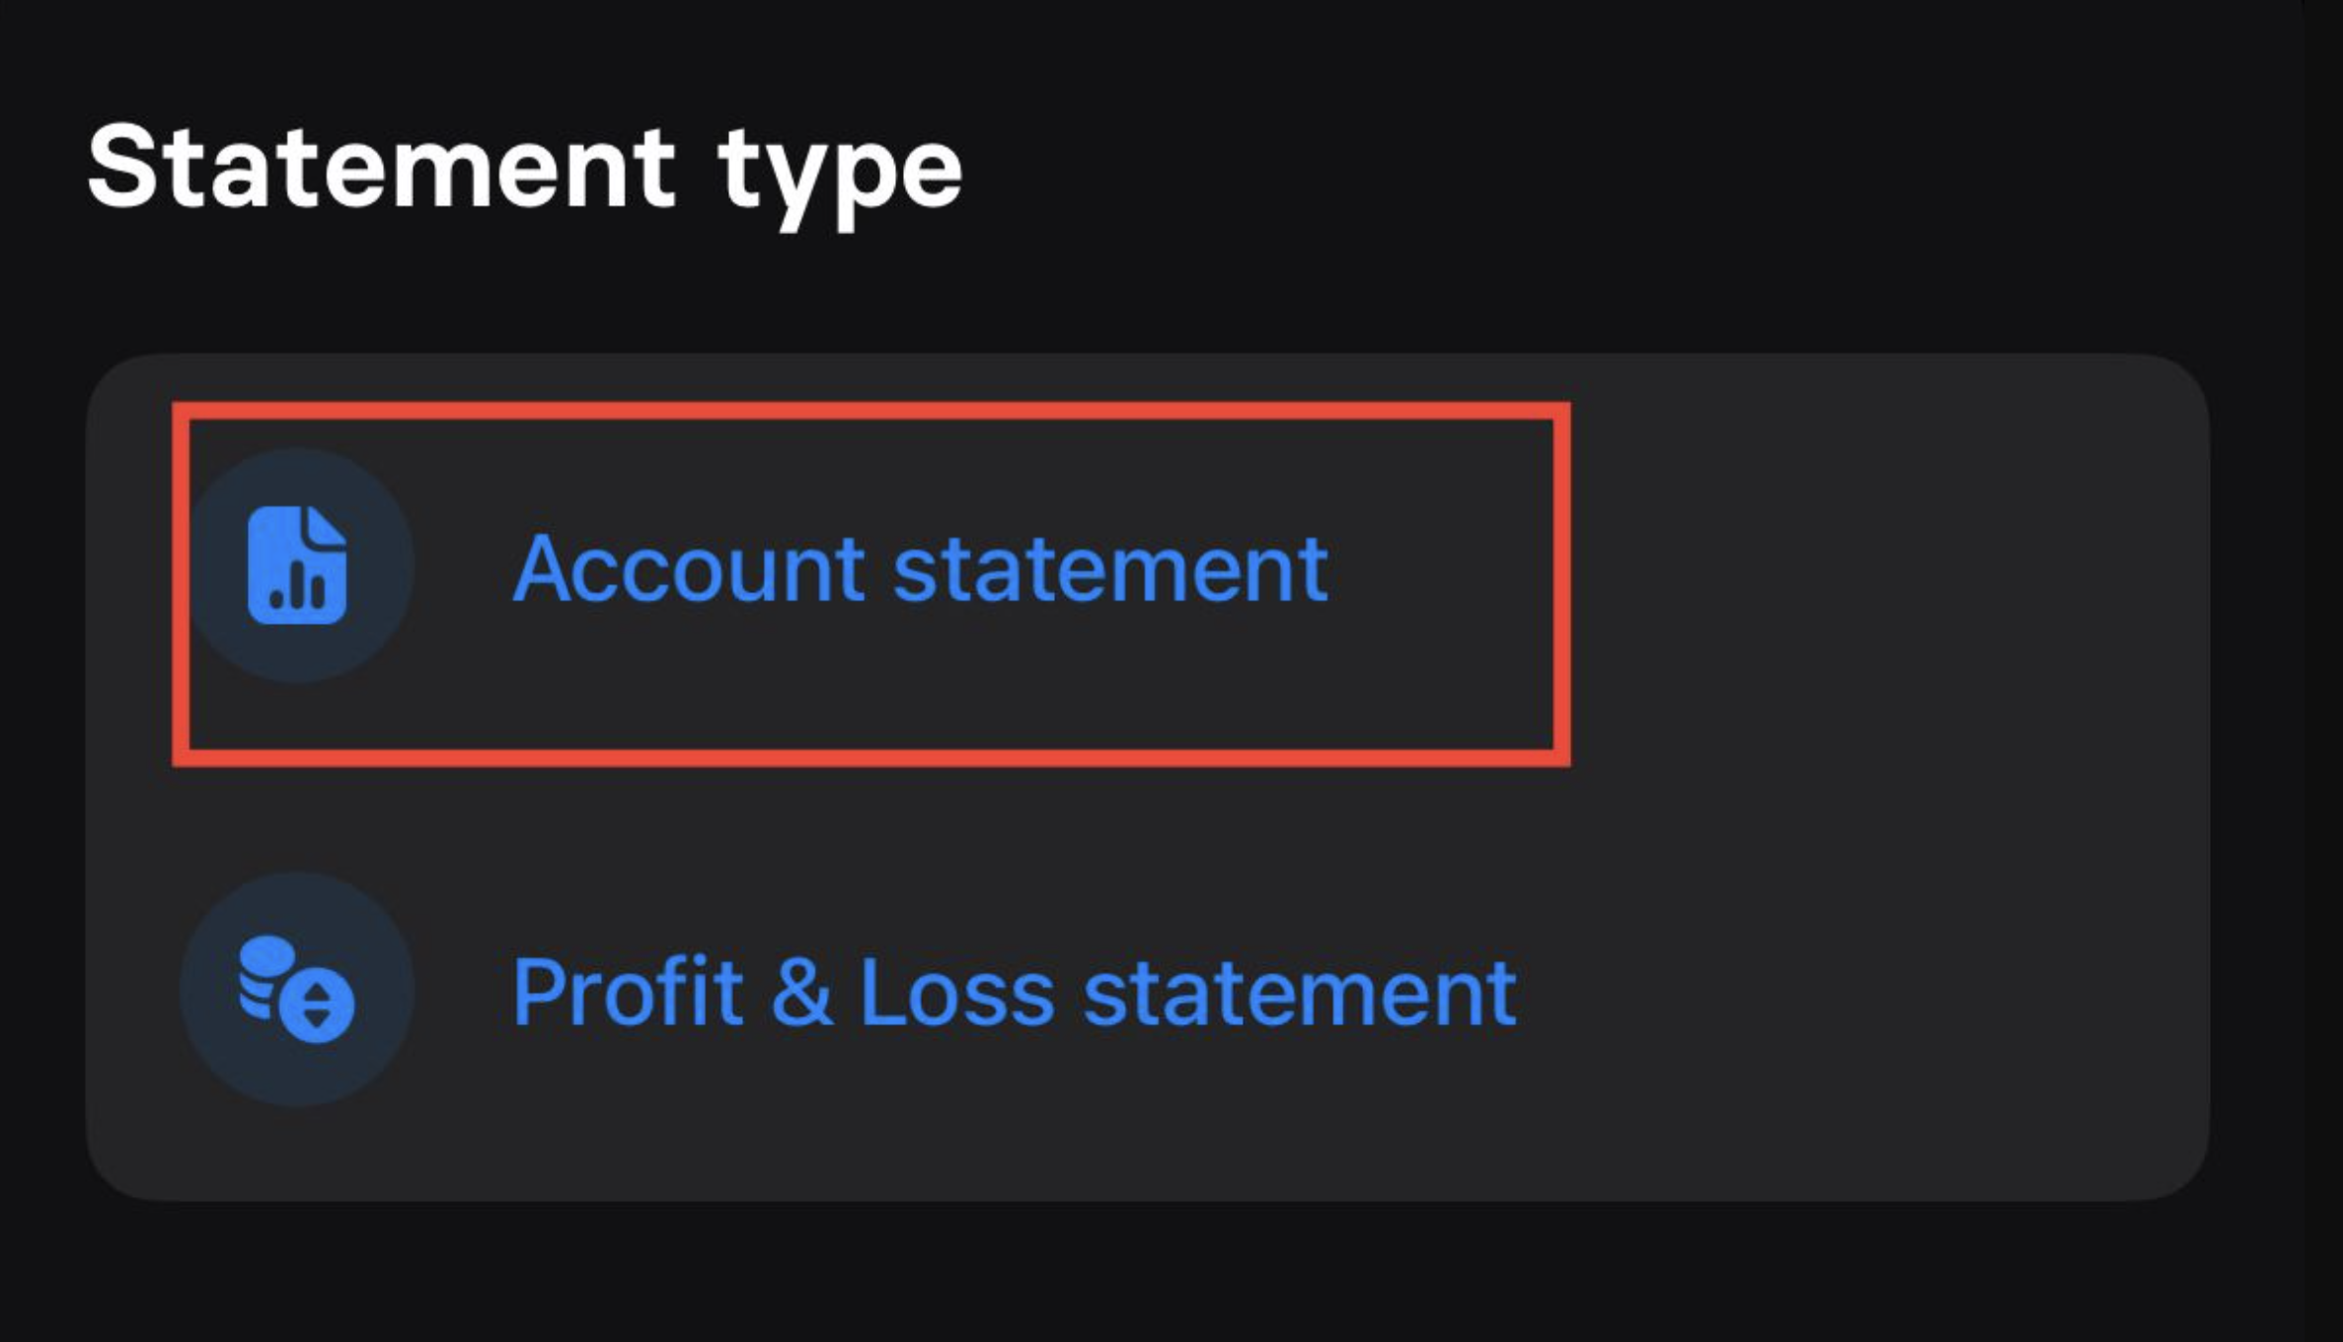Click the word "Loss" in the second option

pyautogui.click(x=957, y=994)
